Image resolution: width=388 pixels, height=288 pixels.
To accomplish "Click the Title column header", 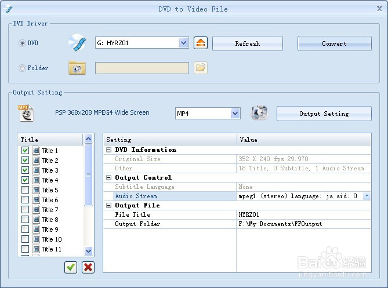I will click(x=50, y=140).
